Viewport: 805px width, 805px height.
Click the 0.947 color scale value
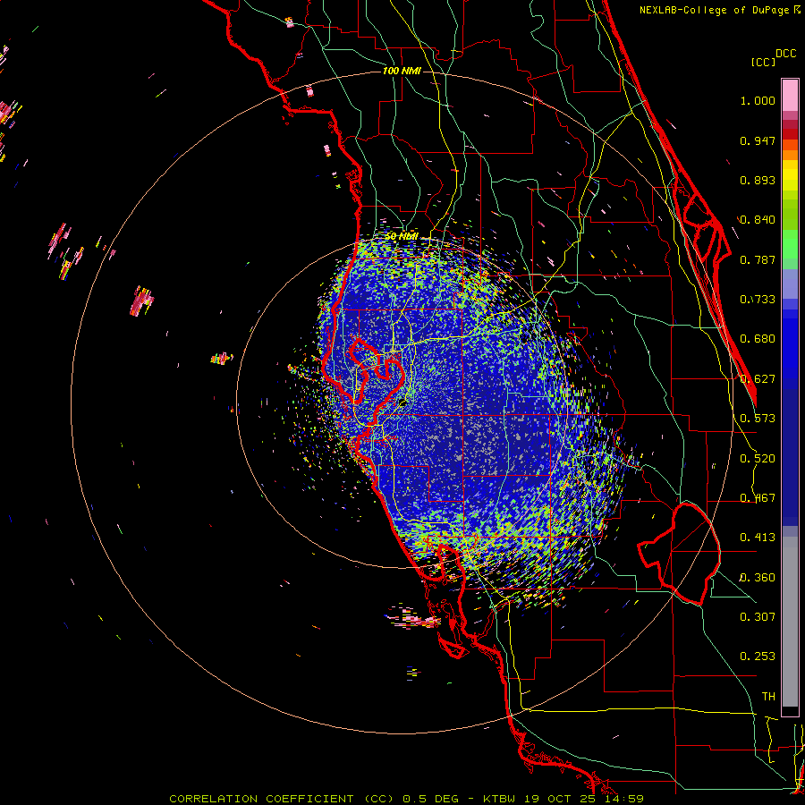[x=758, y=140]
